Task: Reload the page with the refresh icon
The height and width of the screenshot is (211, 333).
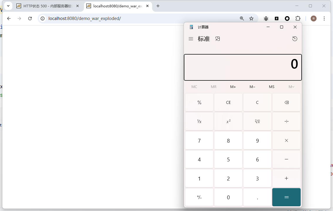Action: tap(30, 18)
